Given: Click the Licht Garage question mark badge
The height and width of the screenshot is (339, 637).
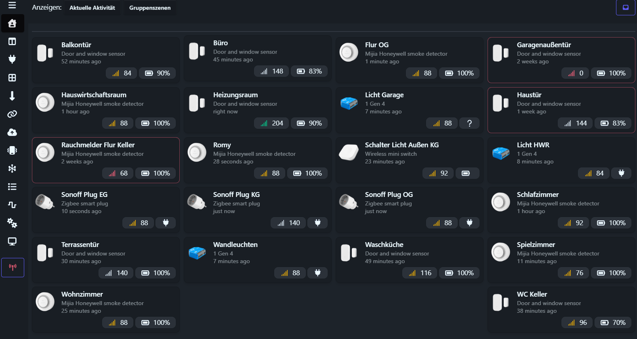Looking at the screenshot, I should pos(469,123).
